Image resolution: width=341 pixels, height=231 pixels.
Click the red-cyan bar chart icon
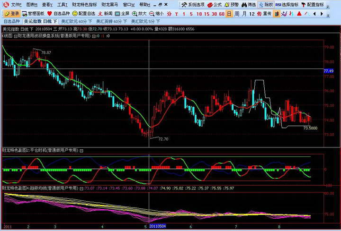tap(291, 14)
